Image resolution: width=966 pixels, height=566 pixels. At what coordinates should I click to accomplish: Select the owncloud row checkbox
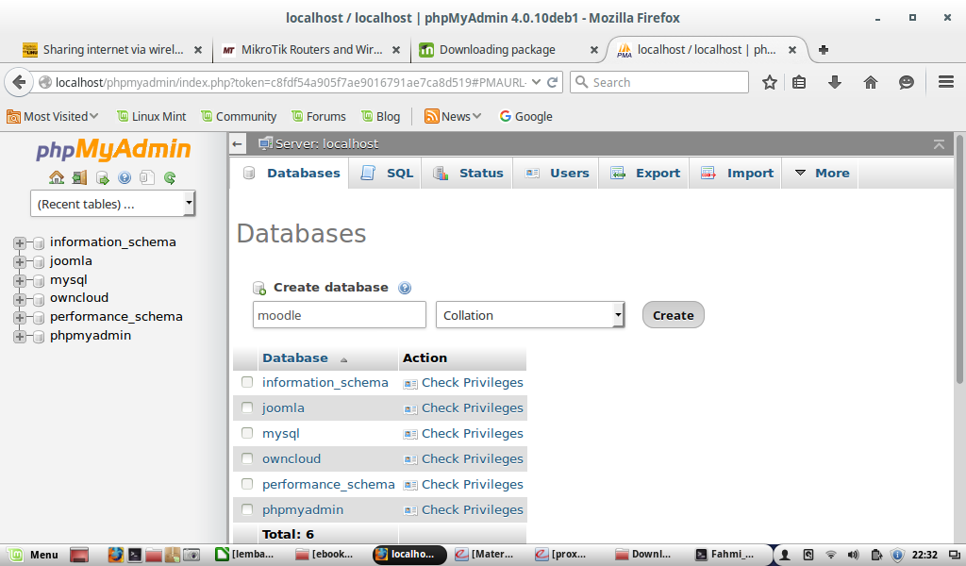click(x=246, y=458)
